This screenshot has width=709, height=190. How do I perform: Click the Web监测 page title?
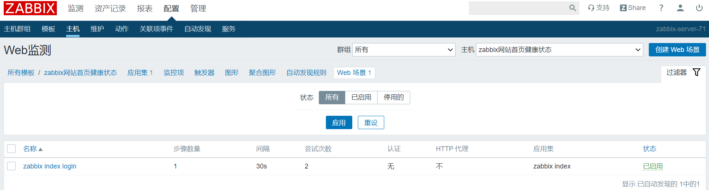[27, 50]
